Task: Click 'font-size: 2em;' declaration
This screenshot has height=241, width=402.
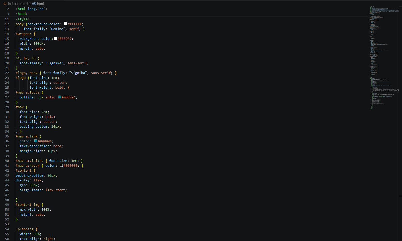Action: [34, 112]
